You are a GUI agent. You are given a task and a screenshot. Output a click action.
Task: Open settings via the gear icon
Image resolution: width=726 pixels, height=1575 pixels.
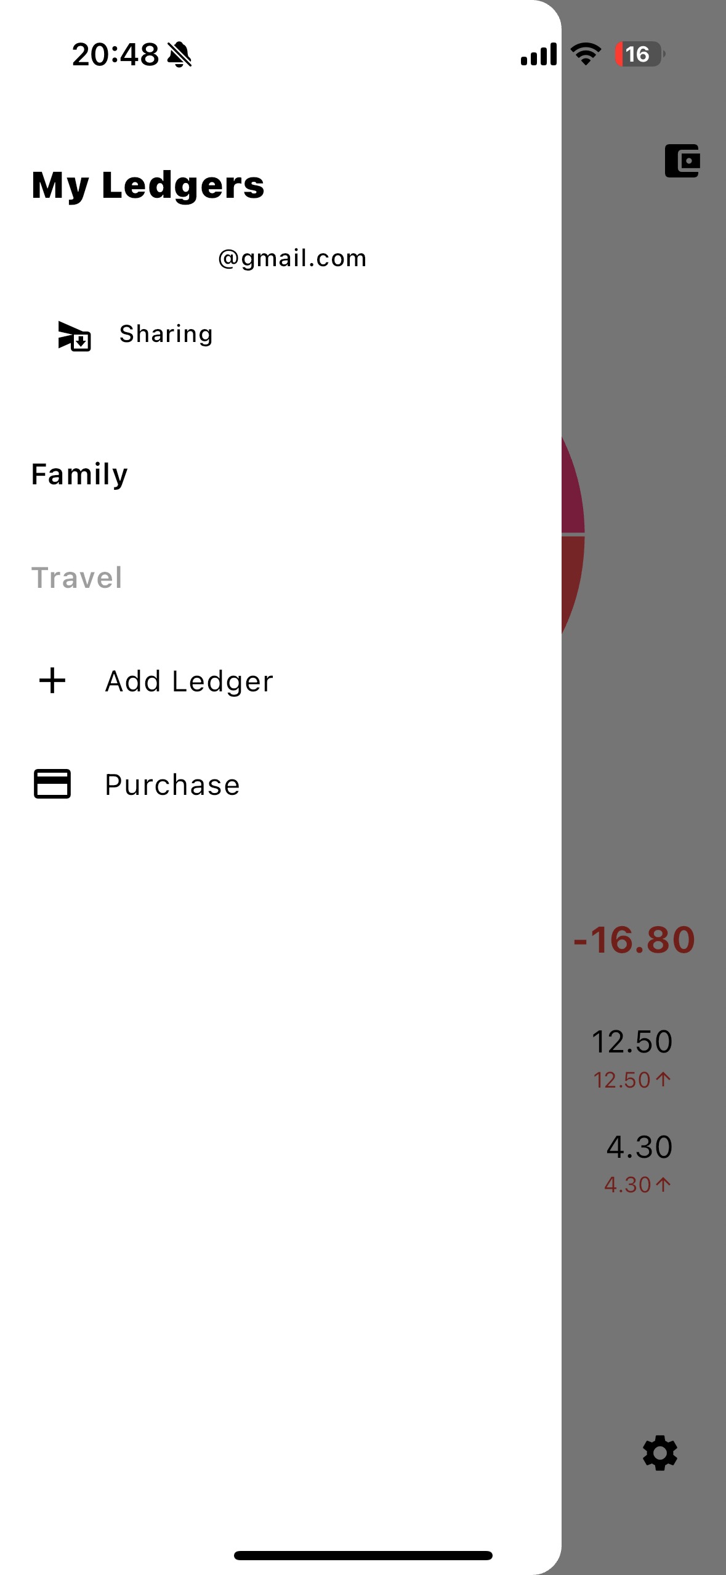(x=659, y=1453)
